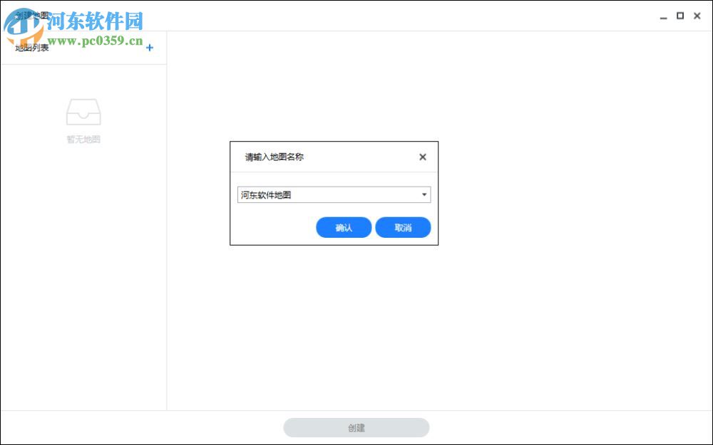
Task: Select the 河东软件地图 input field
Action: [321, 194]
